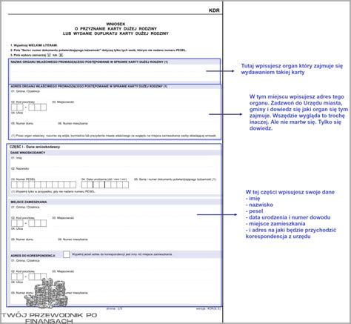Click the X mark example box in instruction 3

coord(61,55)
